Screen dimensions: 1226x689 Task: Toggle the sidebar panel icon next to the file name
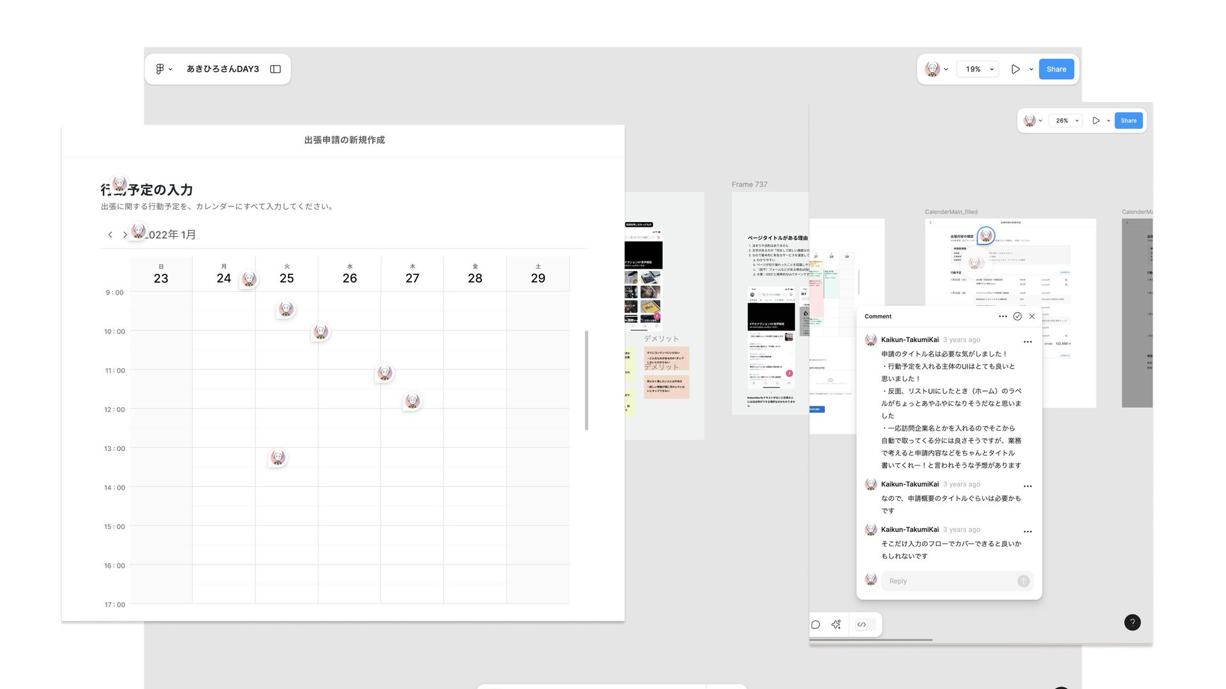tap(275, 69)
